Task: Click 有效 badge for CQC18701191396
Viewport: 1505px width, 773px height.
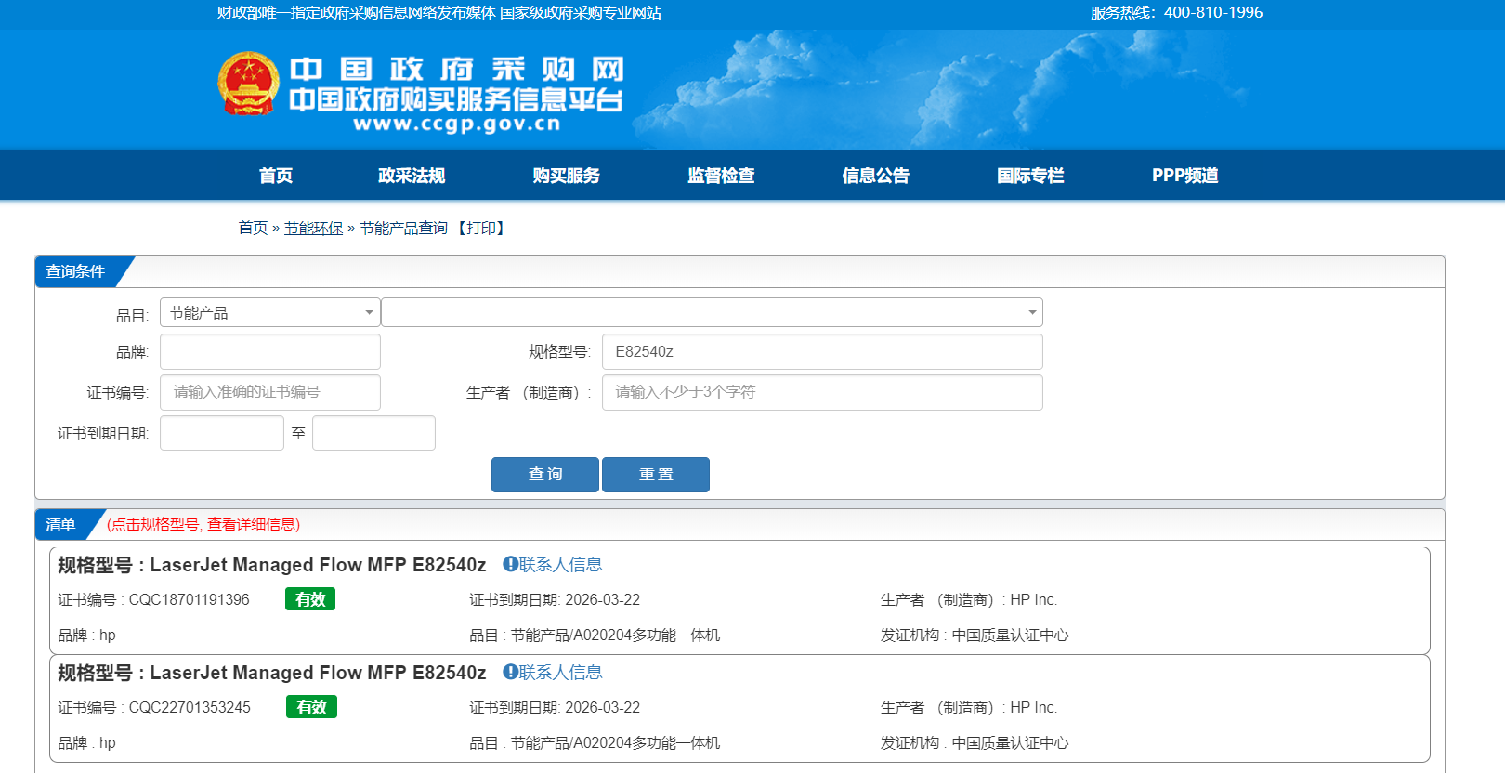Action: click(x=310, y=599)
